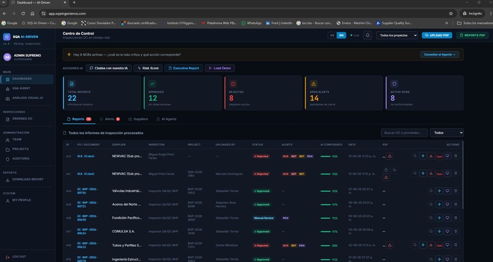Open SQA Agent in the sidebar

(27, 89)
